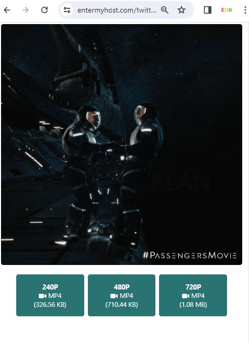Go back to the previous page
The width and height of the screenshot is (249, 343).
[7, 10]
